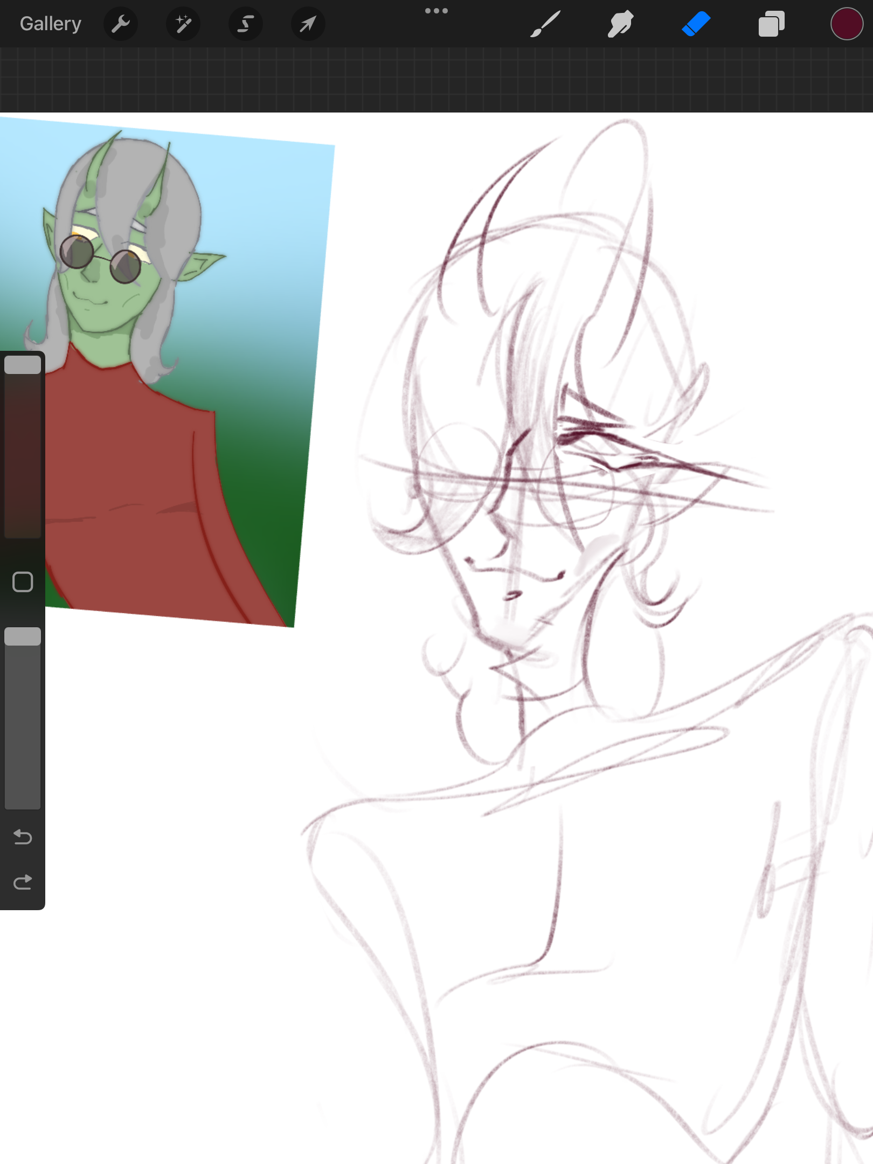
Task: Select the Smudge tool
Action: coord(620,24)
